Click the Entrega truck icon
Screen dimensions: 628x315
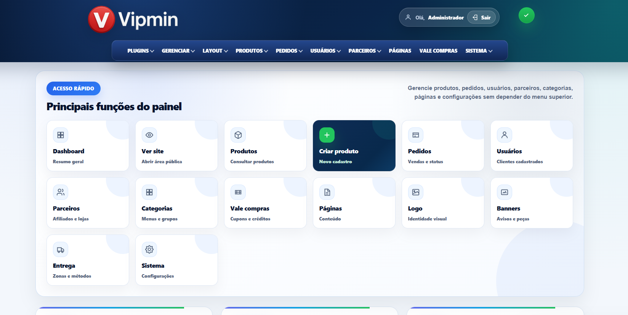point(61,249)
